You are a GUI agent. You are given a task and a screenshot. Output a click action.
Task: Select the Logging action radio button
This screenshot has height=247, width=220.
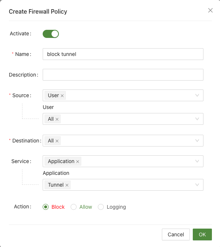tap(101, 207)
